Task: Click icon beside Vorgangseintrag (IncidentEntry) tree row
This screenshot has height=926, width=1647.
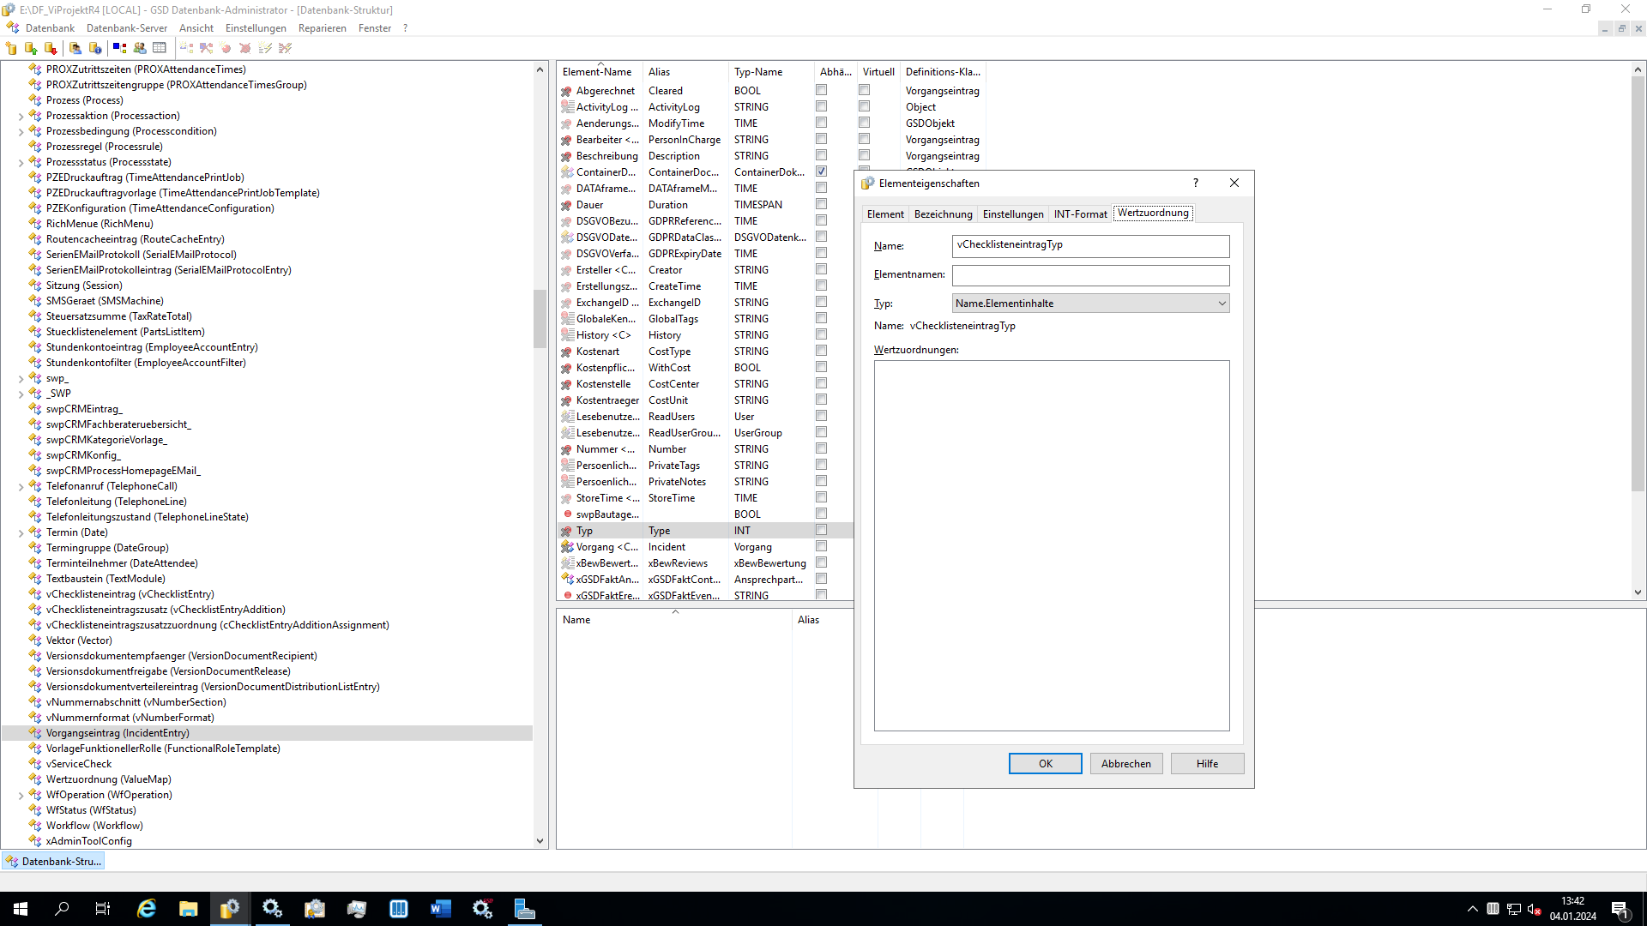Action: click(35, 733)
